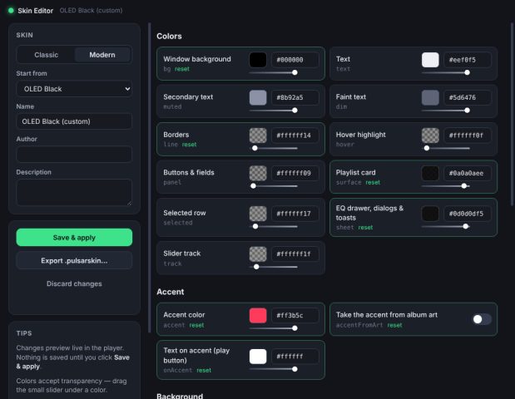Click the Slider track opacity slider
This screenshot has height=399, width=515.
pyautogui.click(x=273, y=267)
